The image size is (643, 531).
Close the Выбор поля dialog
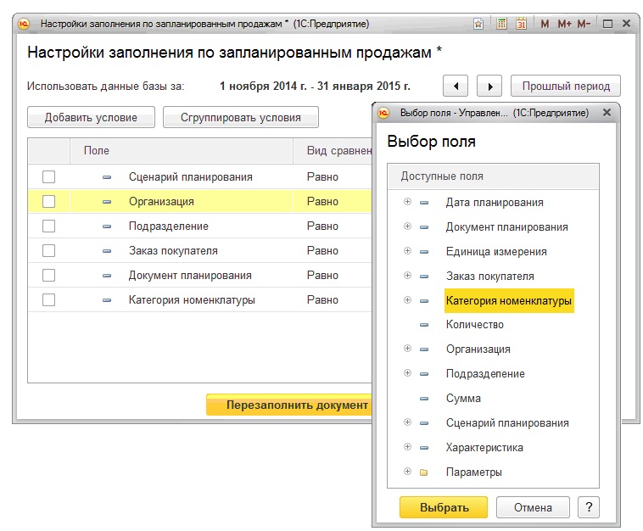point(607,112)
